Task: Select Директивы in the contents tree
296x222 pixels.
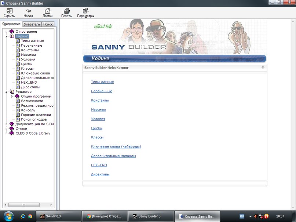Action: [x=30, y=87]
